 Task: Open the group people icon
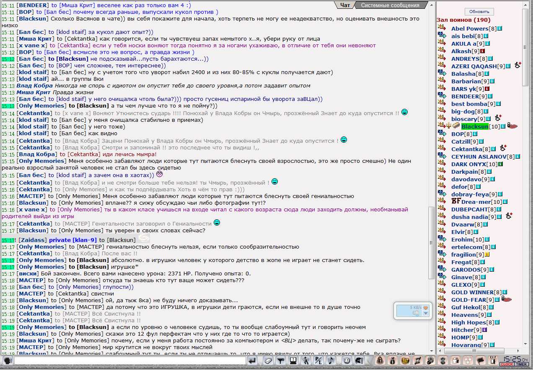468,361
